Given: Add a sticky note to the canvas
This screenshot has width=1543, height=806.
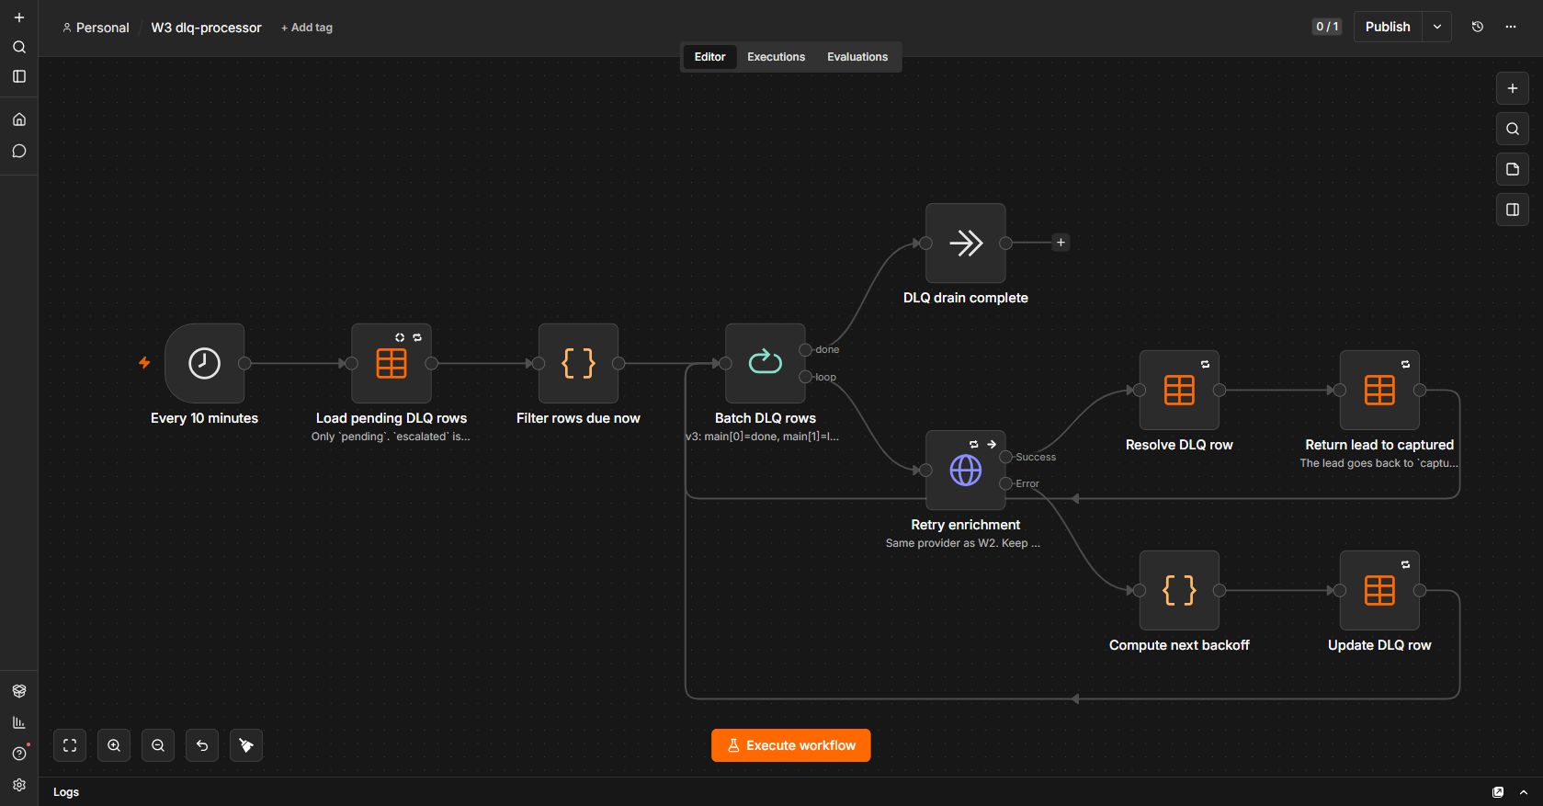Looking at the screenshot, I should tap(1513, 169).
